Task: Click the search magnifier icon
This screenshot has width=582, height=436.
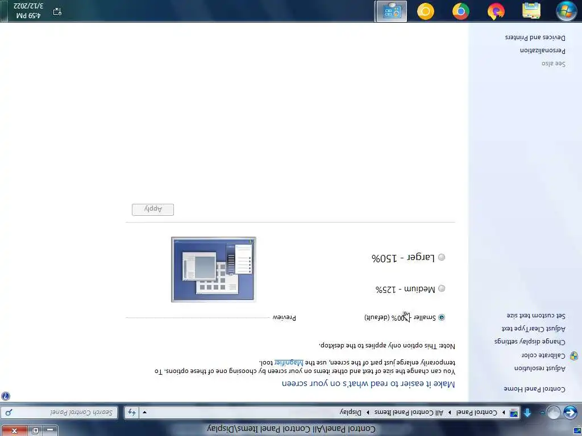Action: click(9, 412)
